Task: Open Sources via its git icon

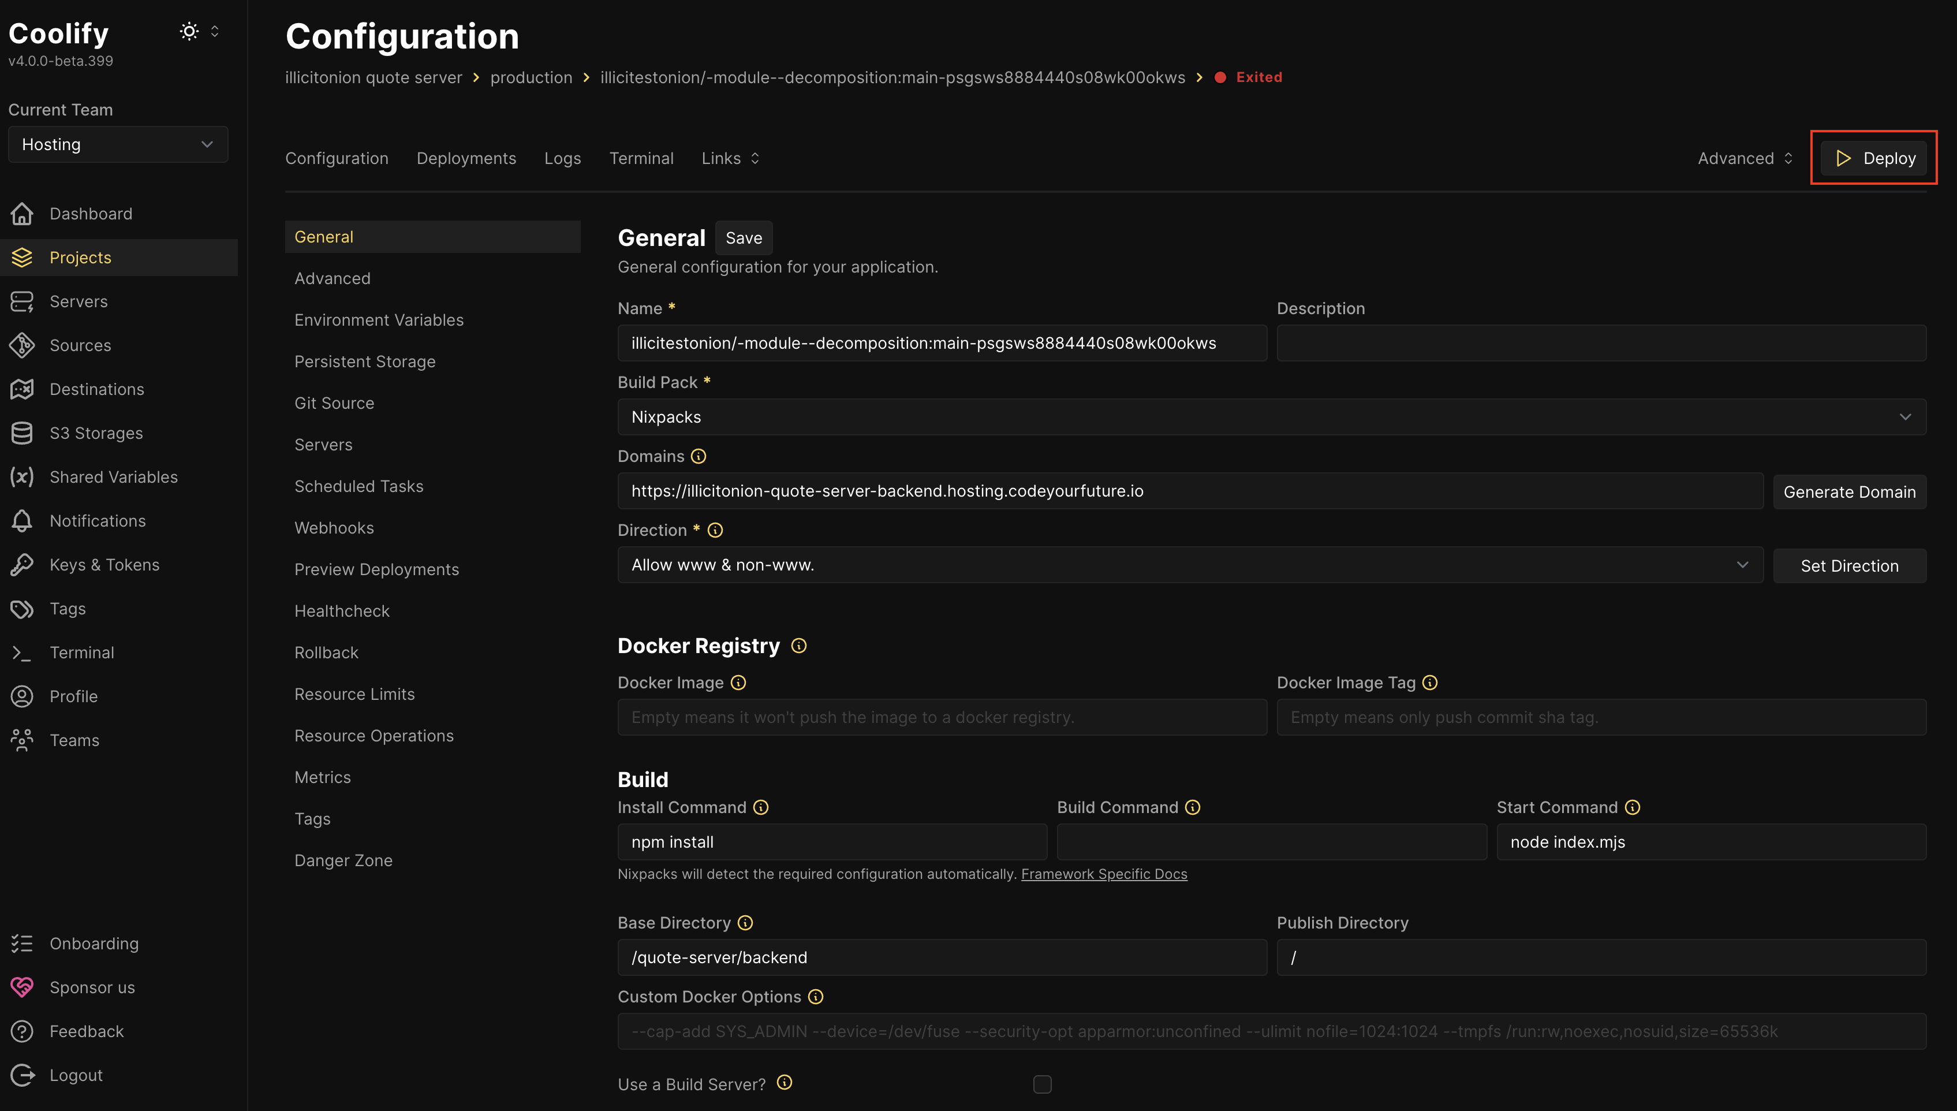Action: [22, 345]
